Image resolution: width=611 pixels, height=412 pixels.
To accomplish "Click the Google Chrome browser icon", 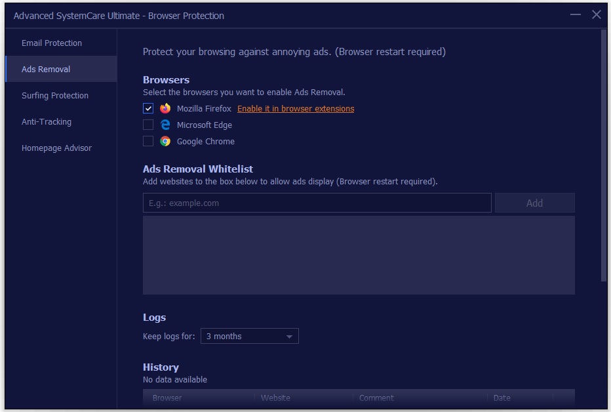I will click(165, 142).
